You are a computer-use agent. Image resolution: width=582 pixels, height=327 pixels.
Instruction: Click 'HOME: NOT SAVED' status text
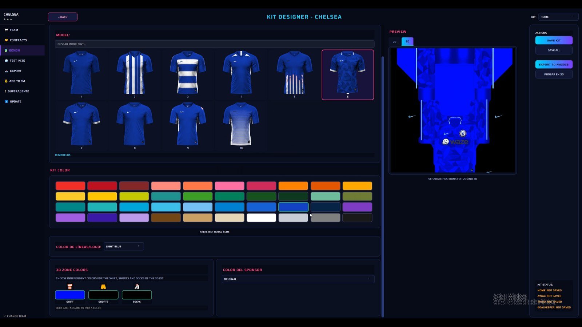(x=549, y=290)
